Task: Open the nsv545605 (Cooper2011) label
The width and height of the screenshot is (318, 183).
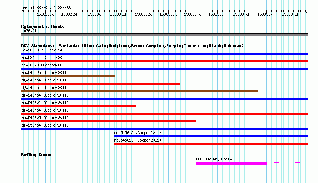Action: coord(45,118)
